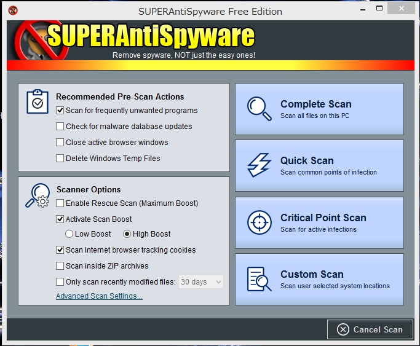Image resolution: width=420 pixels, height=346 pixels.
Task: Enable Rescue Scan (Maximum Boost) checkbox
Action: [x=60, y=203]
